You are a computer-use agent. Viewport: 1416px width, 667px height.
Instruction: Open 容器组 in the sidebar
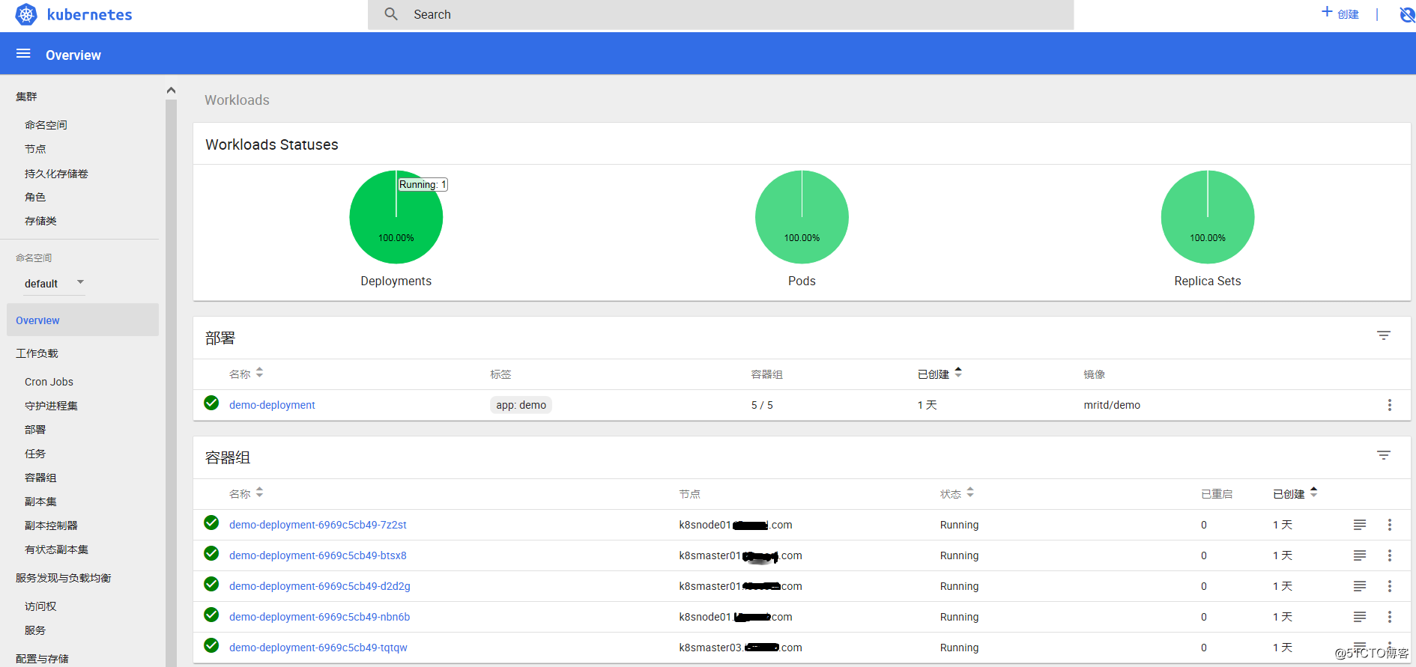tap(40, 478)
